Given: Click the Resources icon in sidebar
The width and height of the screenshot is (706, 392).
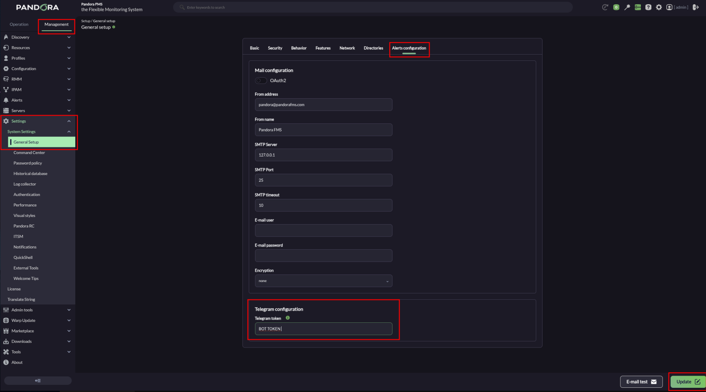Looking at the screenshot, I should pos(6,48).
